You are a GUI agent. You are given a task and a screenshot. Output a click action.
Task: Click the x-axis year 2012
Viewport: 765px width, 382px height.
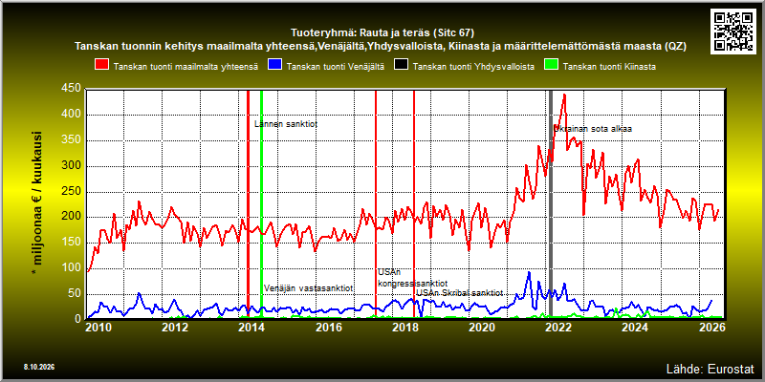(175, 328)
